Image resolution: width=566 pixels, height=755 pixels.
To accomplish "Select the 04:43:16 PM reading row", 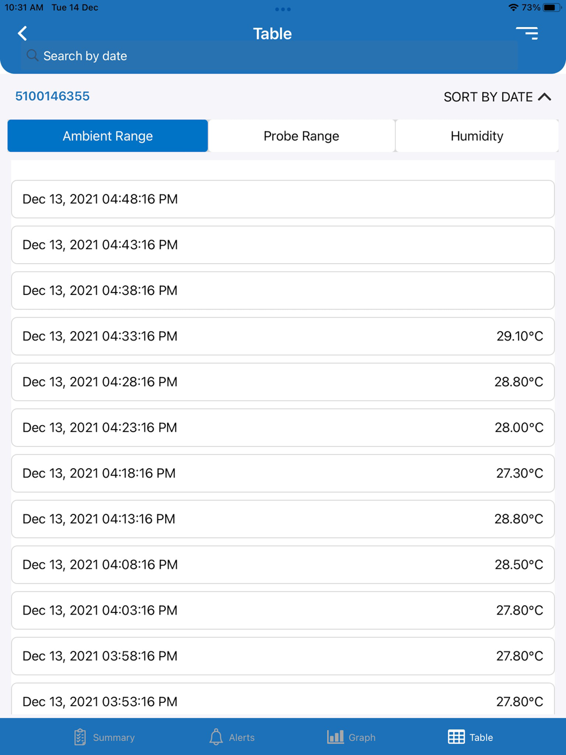I will tap(283, 245).
